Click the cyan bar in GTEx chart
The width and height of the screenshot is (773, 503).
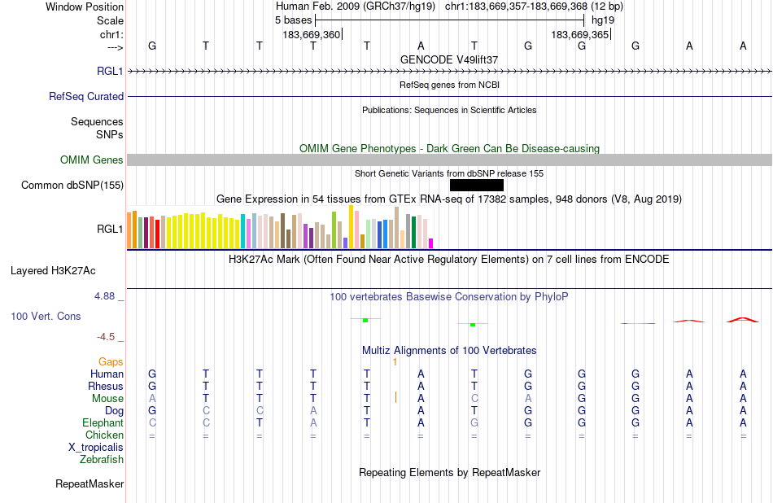click(x=243, y=231)
